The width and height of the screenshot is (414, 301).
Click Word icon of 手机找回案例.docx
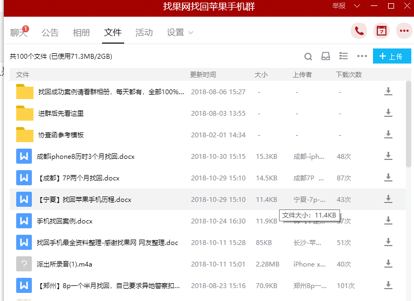(x=24, y=221)
